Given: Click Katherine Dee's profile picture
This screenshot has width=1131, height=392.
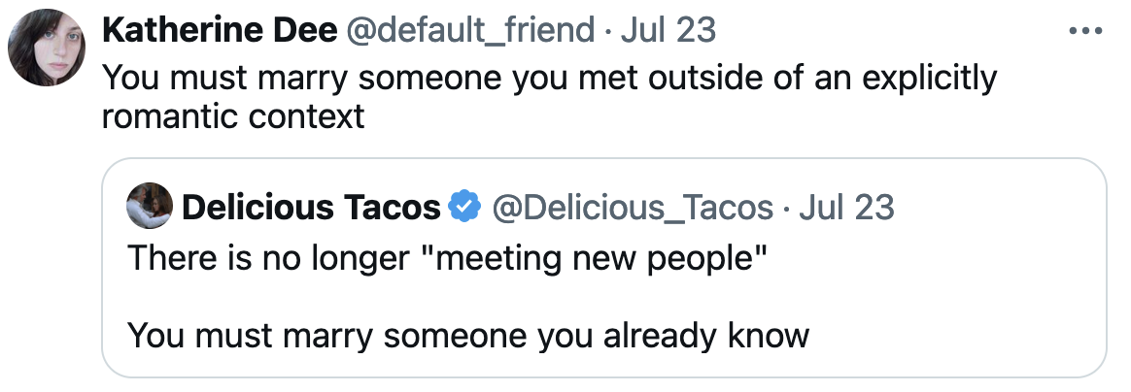Looking at the screenshot, I should [x=47, y=47].
